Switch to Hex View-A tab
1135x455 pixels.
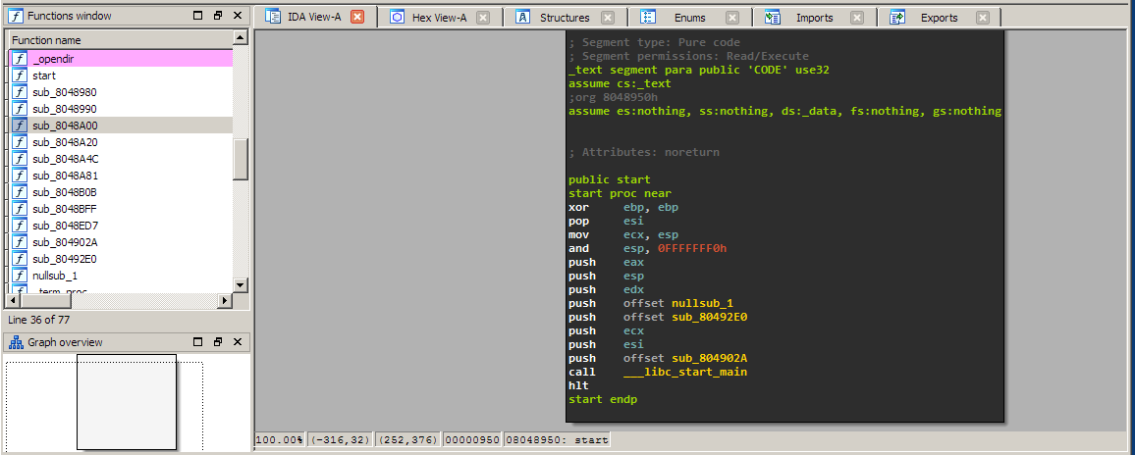tap(440, 18)
